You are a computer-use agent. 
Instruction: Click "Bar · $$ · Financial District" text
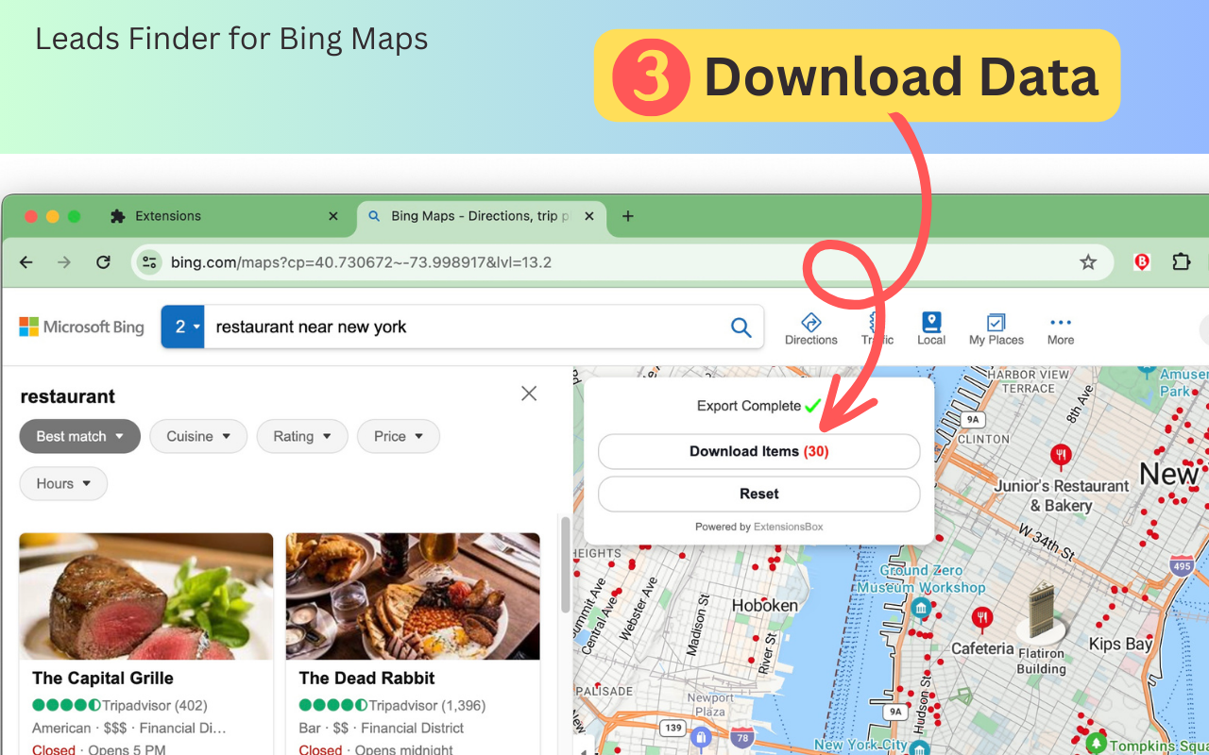(382, 728)
